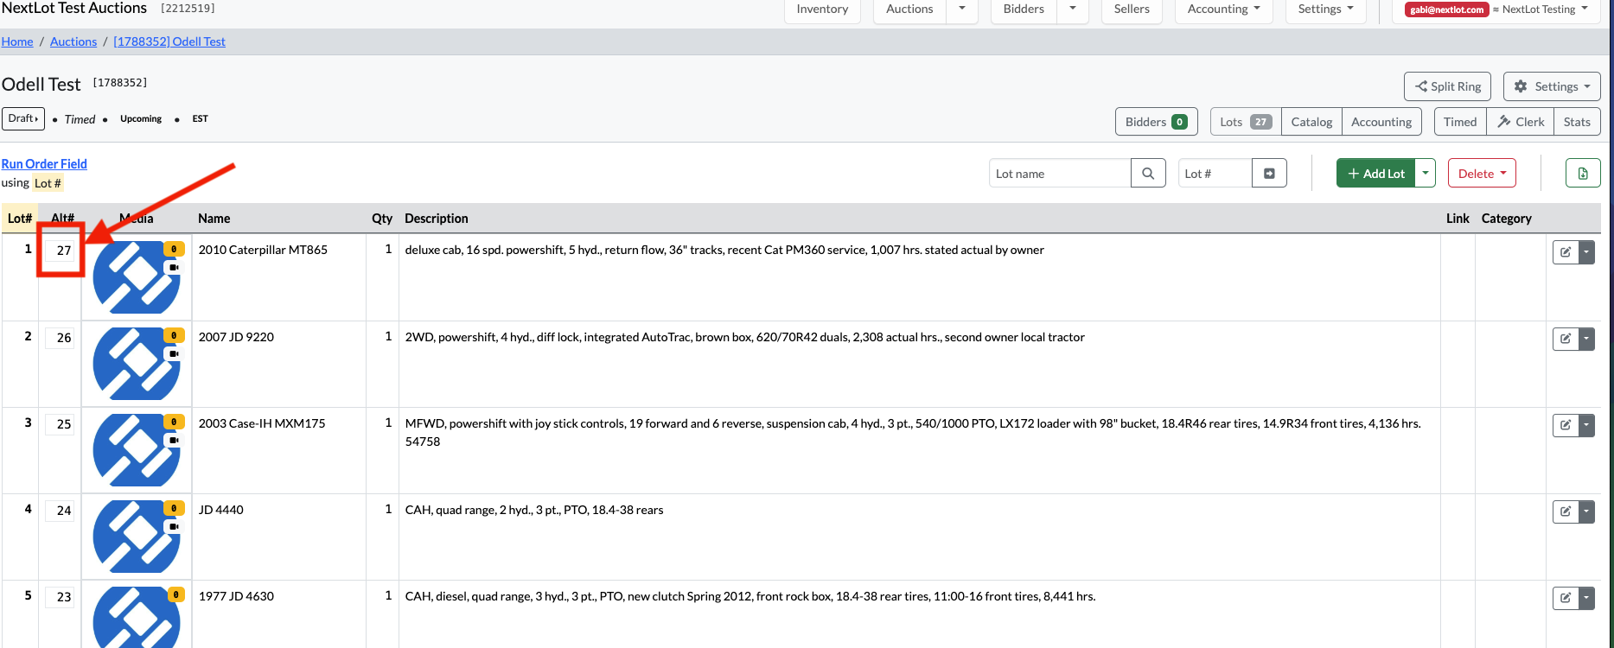Click the lot name search magnifier icon

1148,173
